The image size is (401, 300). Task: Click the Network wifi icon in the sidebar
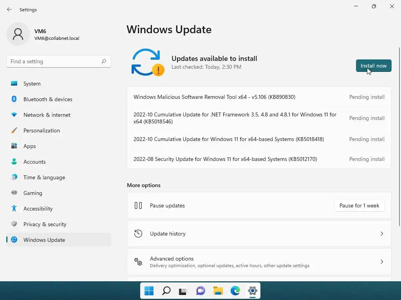coord(14,114)
